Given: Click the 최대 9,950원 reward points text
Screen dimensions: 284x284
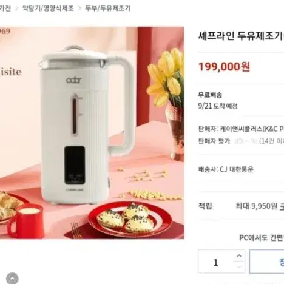Looking at the screenshot, I should click(260, 206).
